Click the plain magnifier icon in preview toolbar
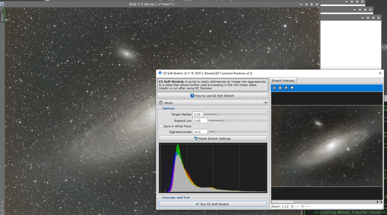The width and height of the screenshot is (387, 215). (x=293, y=88)
